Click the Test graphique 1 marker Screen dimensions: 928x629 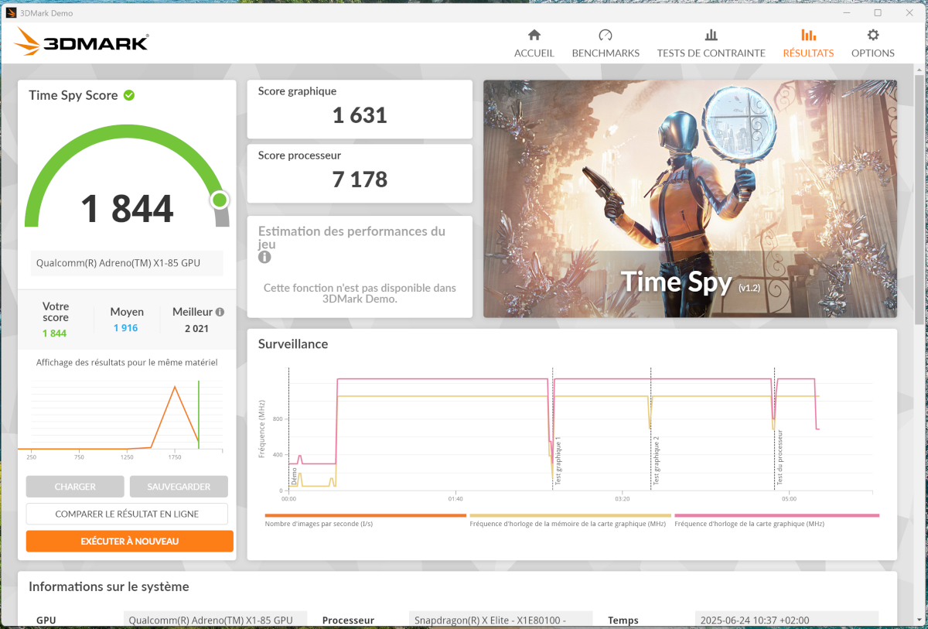coord(558,461)
